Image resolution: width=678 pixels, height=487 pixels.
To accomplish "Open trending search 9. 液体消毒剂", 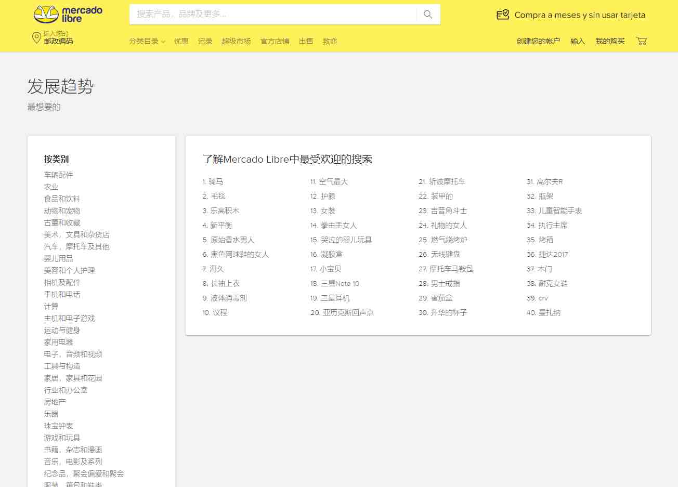I will (224, 298).
